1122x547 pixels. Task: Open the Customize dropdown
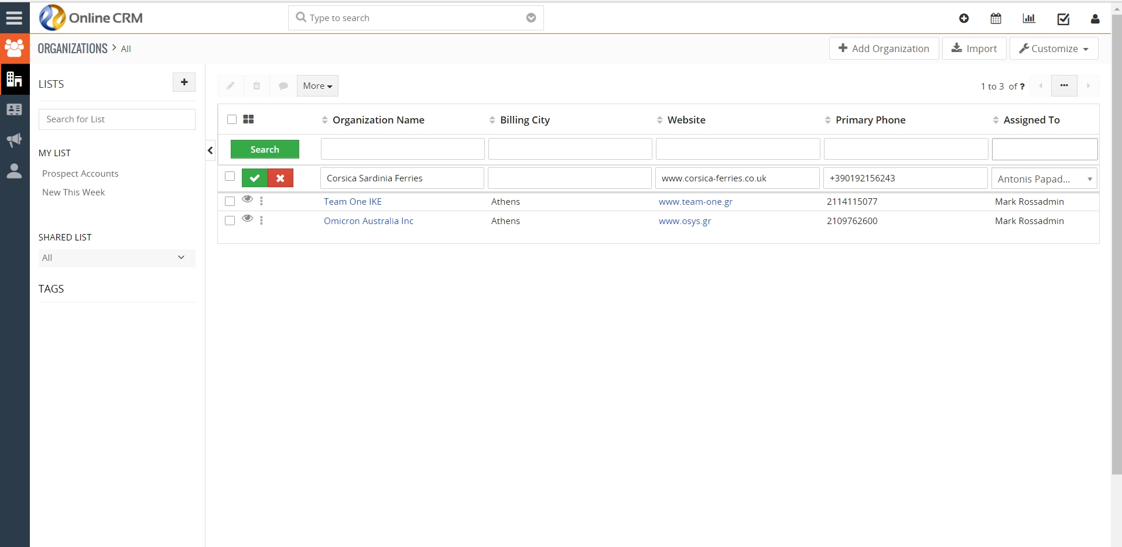1053,49
